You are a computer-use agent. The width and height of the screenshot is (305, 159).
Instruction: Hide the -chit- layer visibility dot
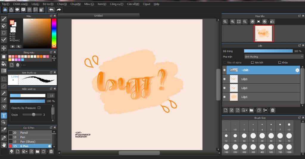pos(225,70)
